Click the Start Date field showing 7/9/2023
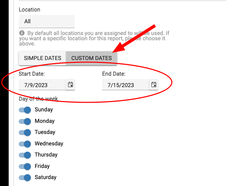The width and height of the screenshot is (226, 186). [42, 85]
